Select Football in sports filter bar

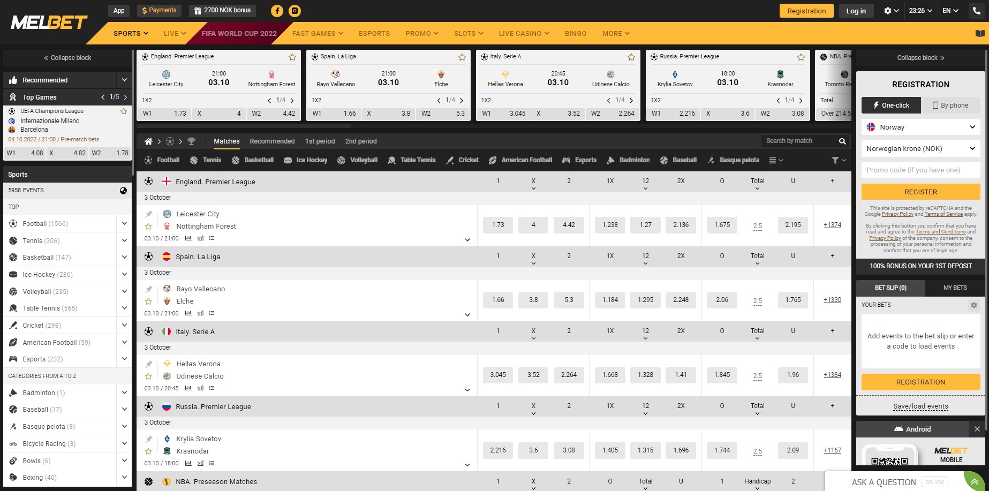tap(162, 160)
